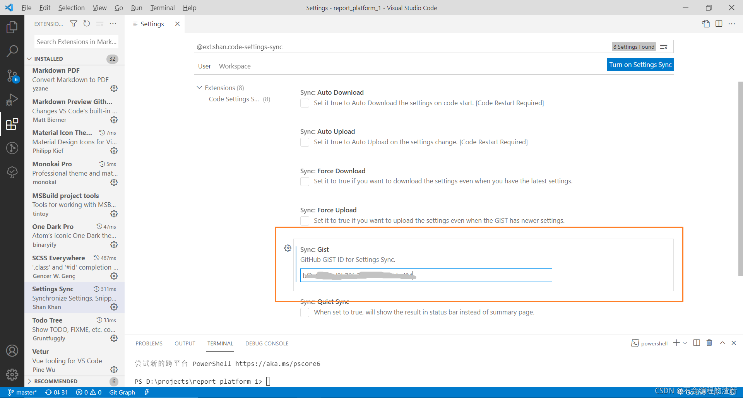The height and width of the screenshot is (398, 743).
Task: Switch to the PROBLEMS panel tab
Action: tap(149, 343)
